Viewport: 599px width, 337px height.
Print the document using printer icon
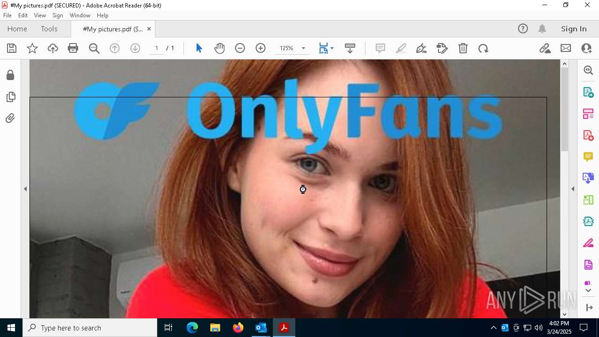point(73,48)
